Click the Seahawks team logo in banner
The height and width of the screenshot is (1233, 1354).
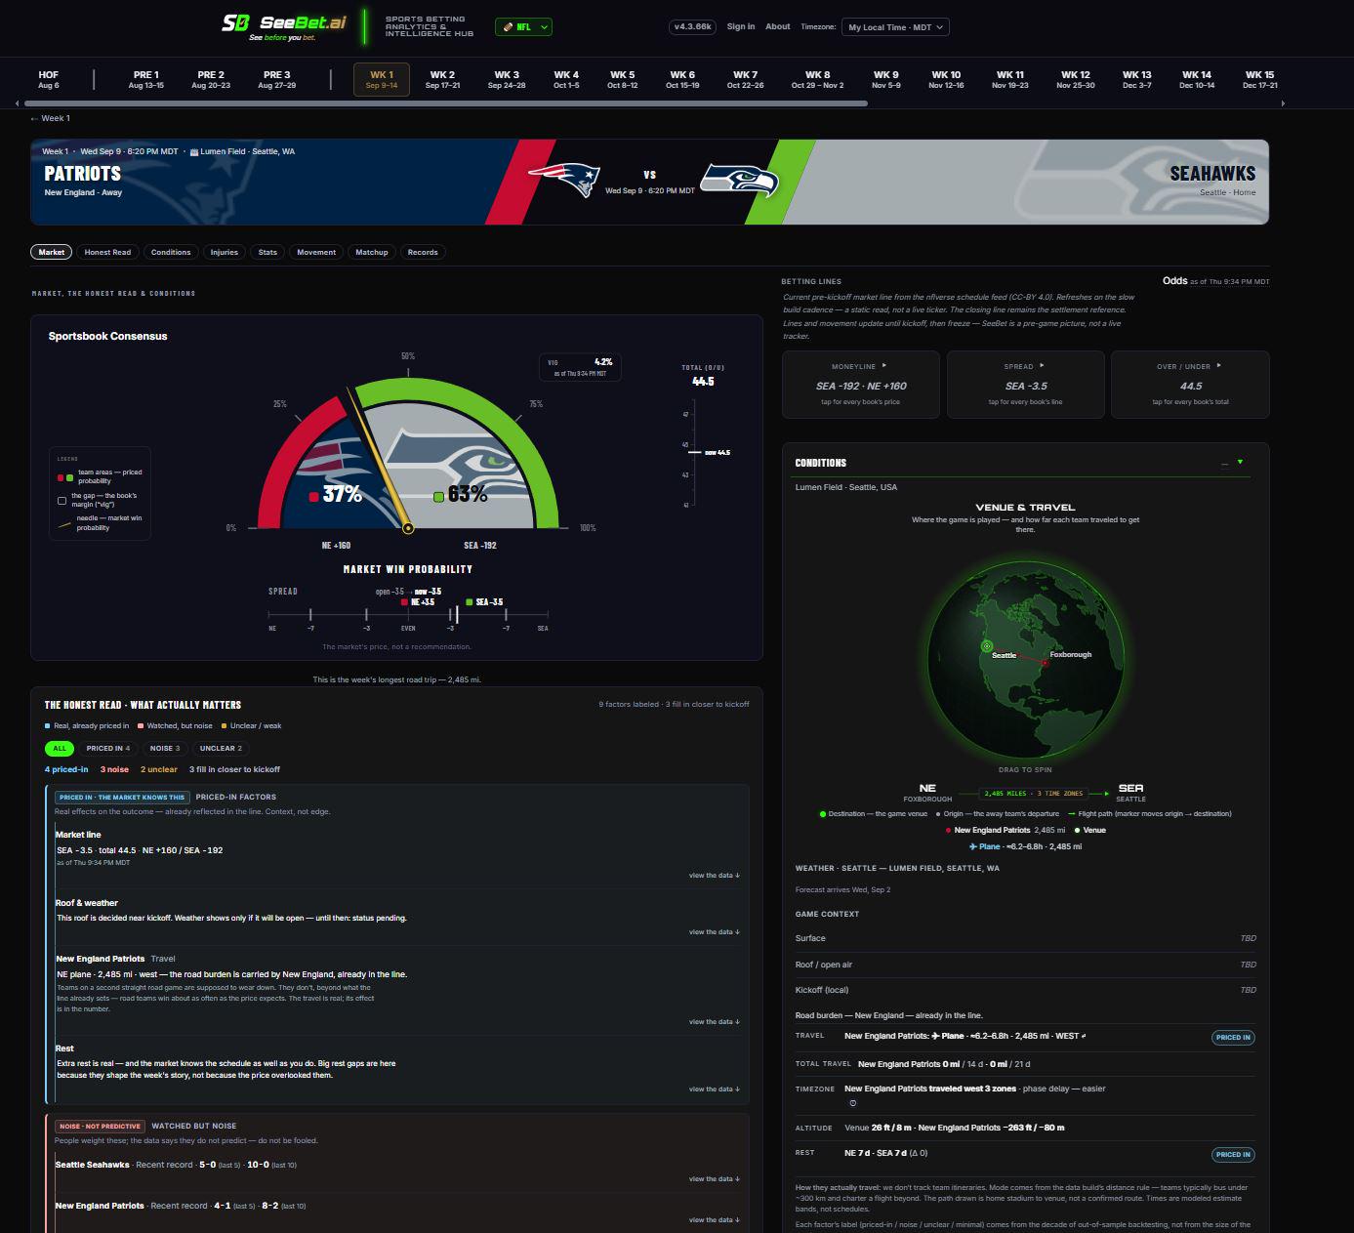[740, 181]
